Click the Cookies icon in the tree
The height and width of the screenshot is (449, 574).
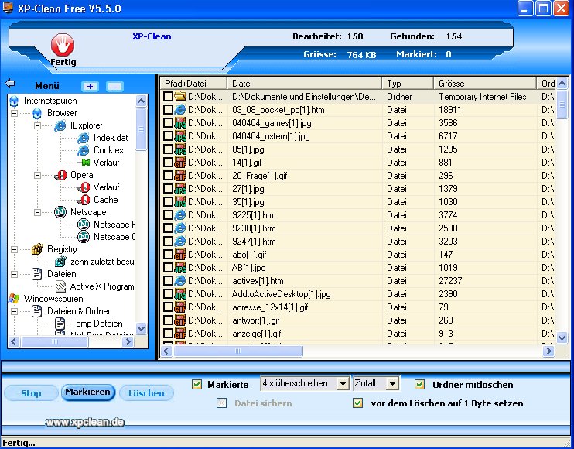[x=83, y=150]
